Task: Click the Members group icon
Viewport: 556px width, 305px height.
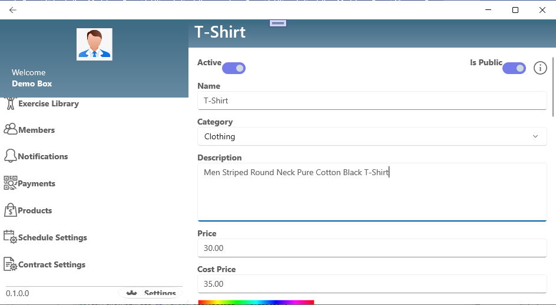Action: 10,130
